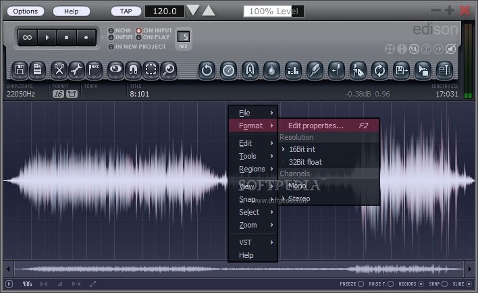Click the Help button in top bar

click(x=72, y=11)
